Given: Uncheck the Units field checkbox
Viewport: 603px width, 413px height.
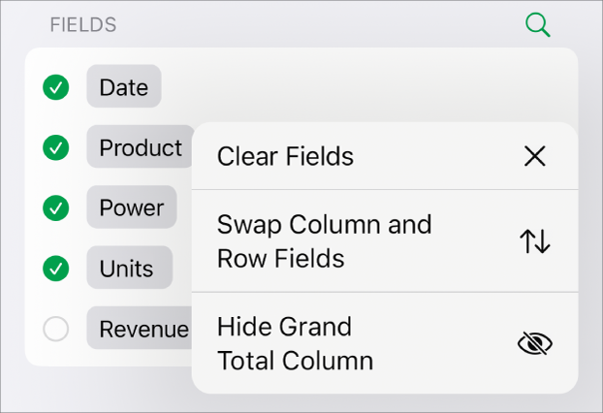Looking at the screenshot, I should click(x=56, y=268).
